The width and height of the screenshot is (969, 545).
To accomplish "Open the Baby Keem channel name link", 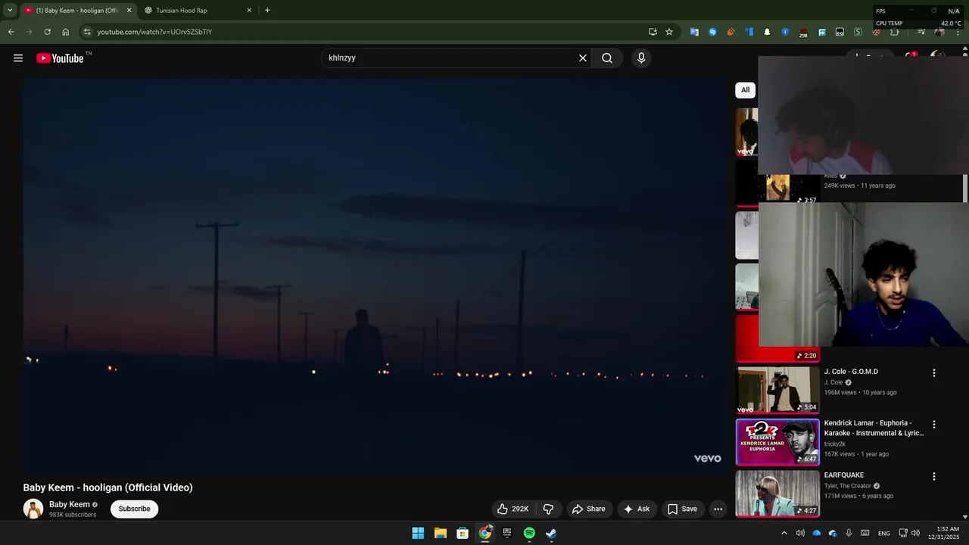I will pyautogui.click(x=69, y=504).
